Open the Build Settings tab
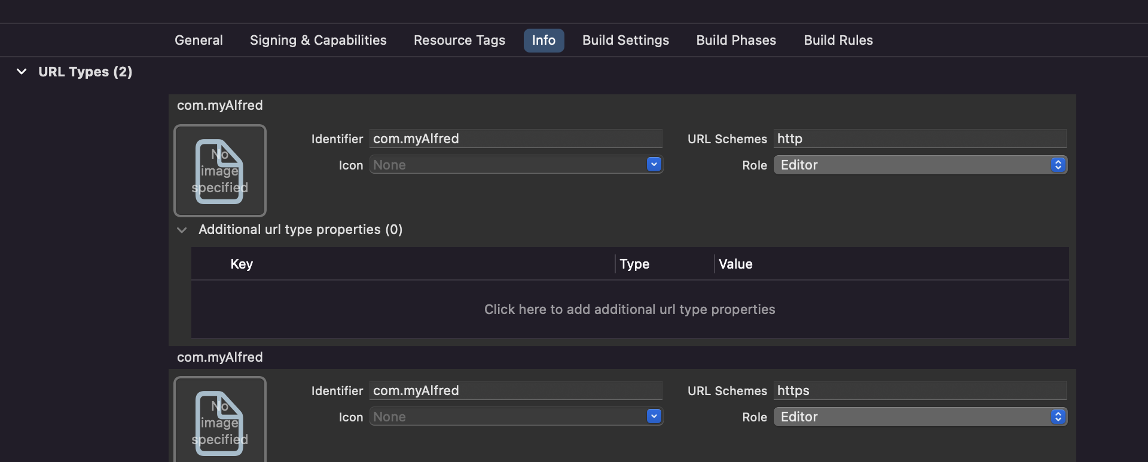This screenshot has height=462, width=1148. [625, 41]
